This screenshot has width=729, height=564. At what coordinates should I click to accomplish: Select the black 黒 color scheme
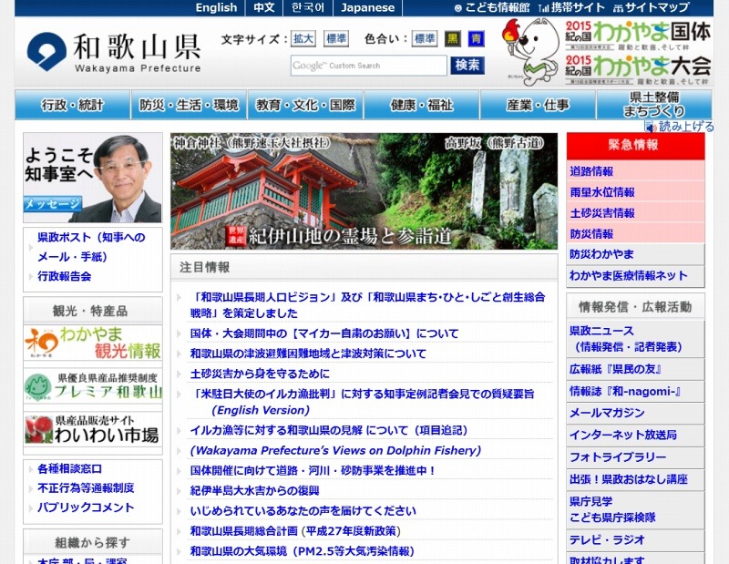pos(452,38)
